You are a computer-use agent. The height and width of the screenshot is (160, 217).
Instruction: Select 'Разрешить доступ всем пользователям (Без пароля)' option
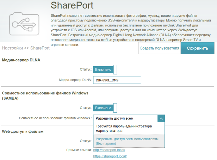[129, 141]
